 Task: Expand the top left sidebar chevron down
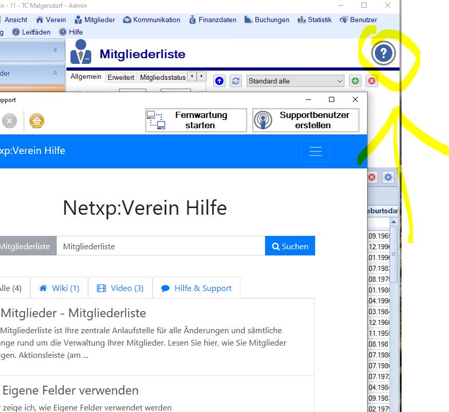(x=55, y=49)
